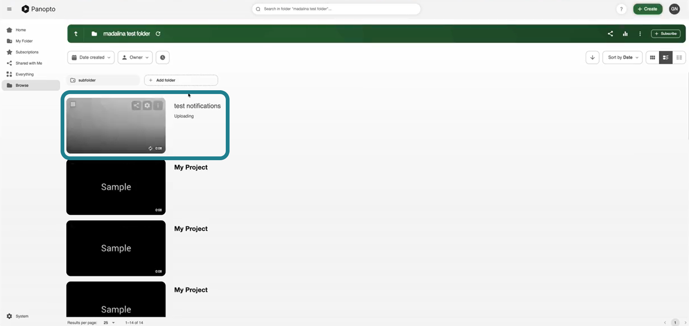Focus the folder search field
689x326 pixels.
point(336,9)
